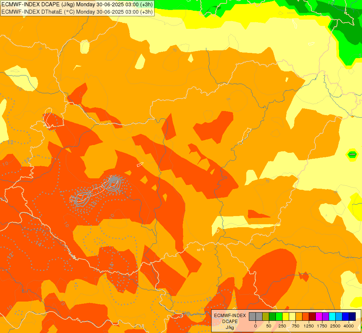This screenshot has width=362, height=333.
Task: Click the legend scale value 1250
Action: tap(309, 326)
